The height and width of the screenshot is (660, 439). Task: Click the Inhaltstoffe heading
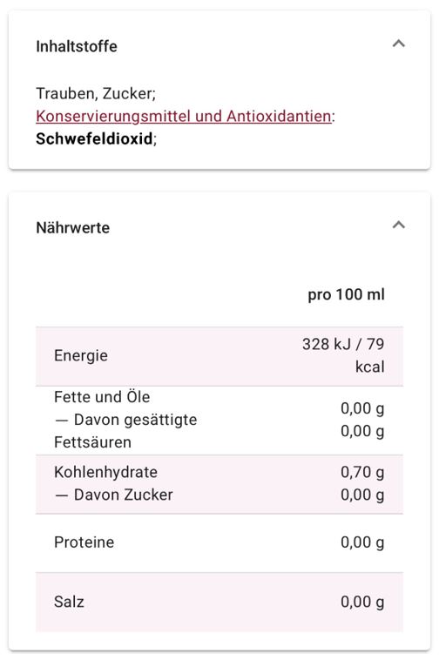(x=76, y=46)
